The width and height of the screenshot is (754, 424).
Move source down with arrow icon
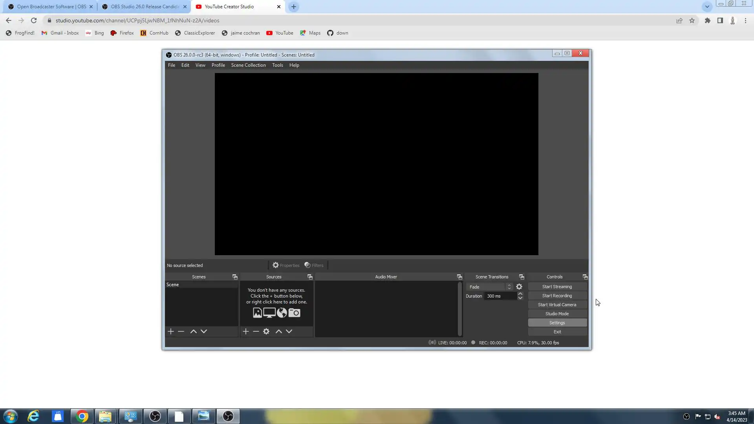(x=289, y=332)
